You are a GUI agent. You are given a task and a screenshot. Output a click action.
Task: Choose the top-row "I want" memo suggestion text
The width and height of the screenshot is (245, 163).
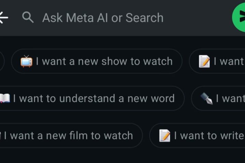pos(229,62)
